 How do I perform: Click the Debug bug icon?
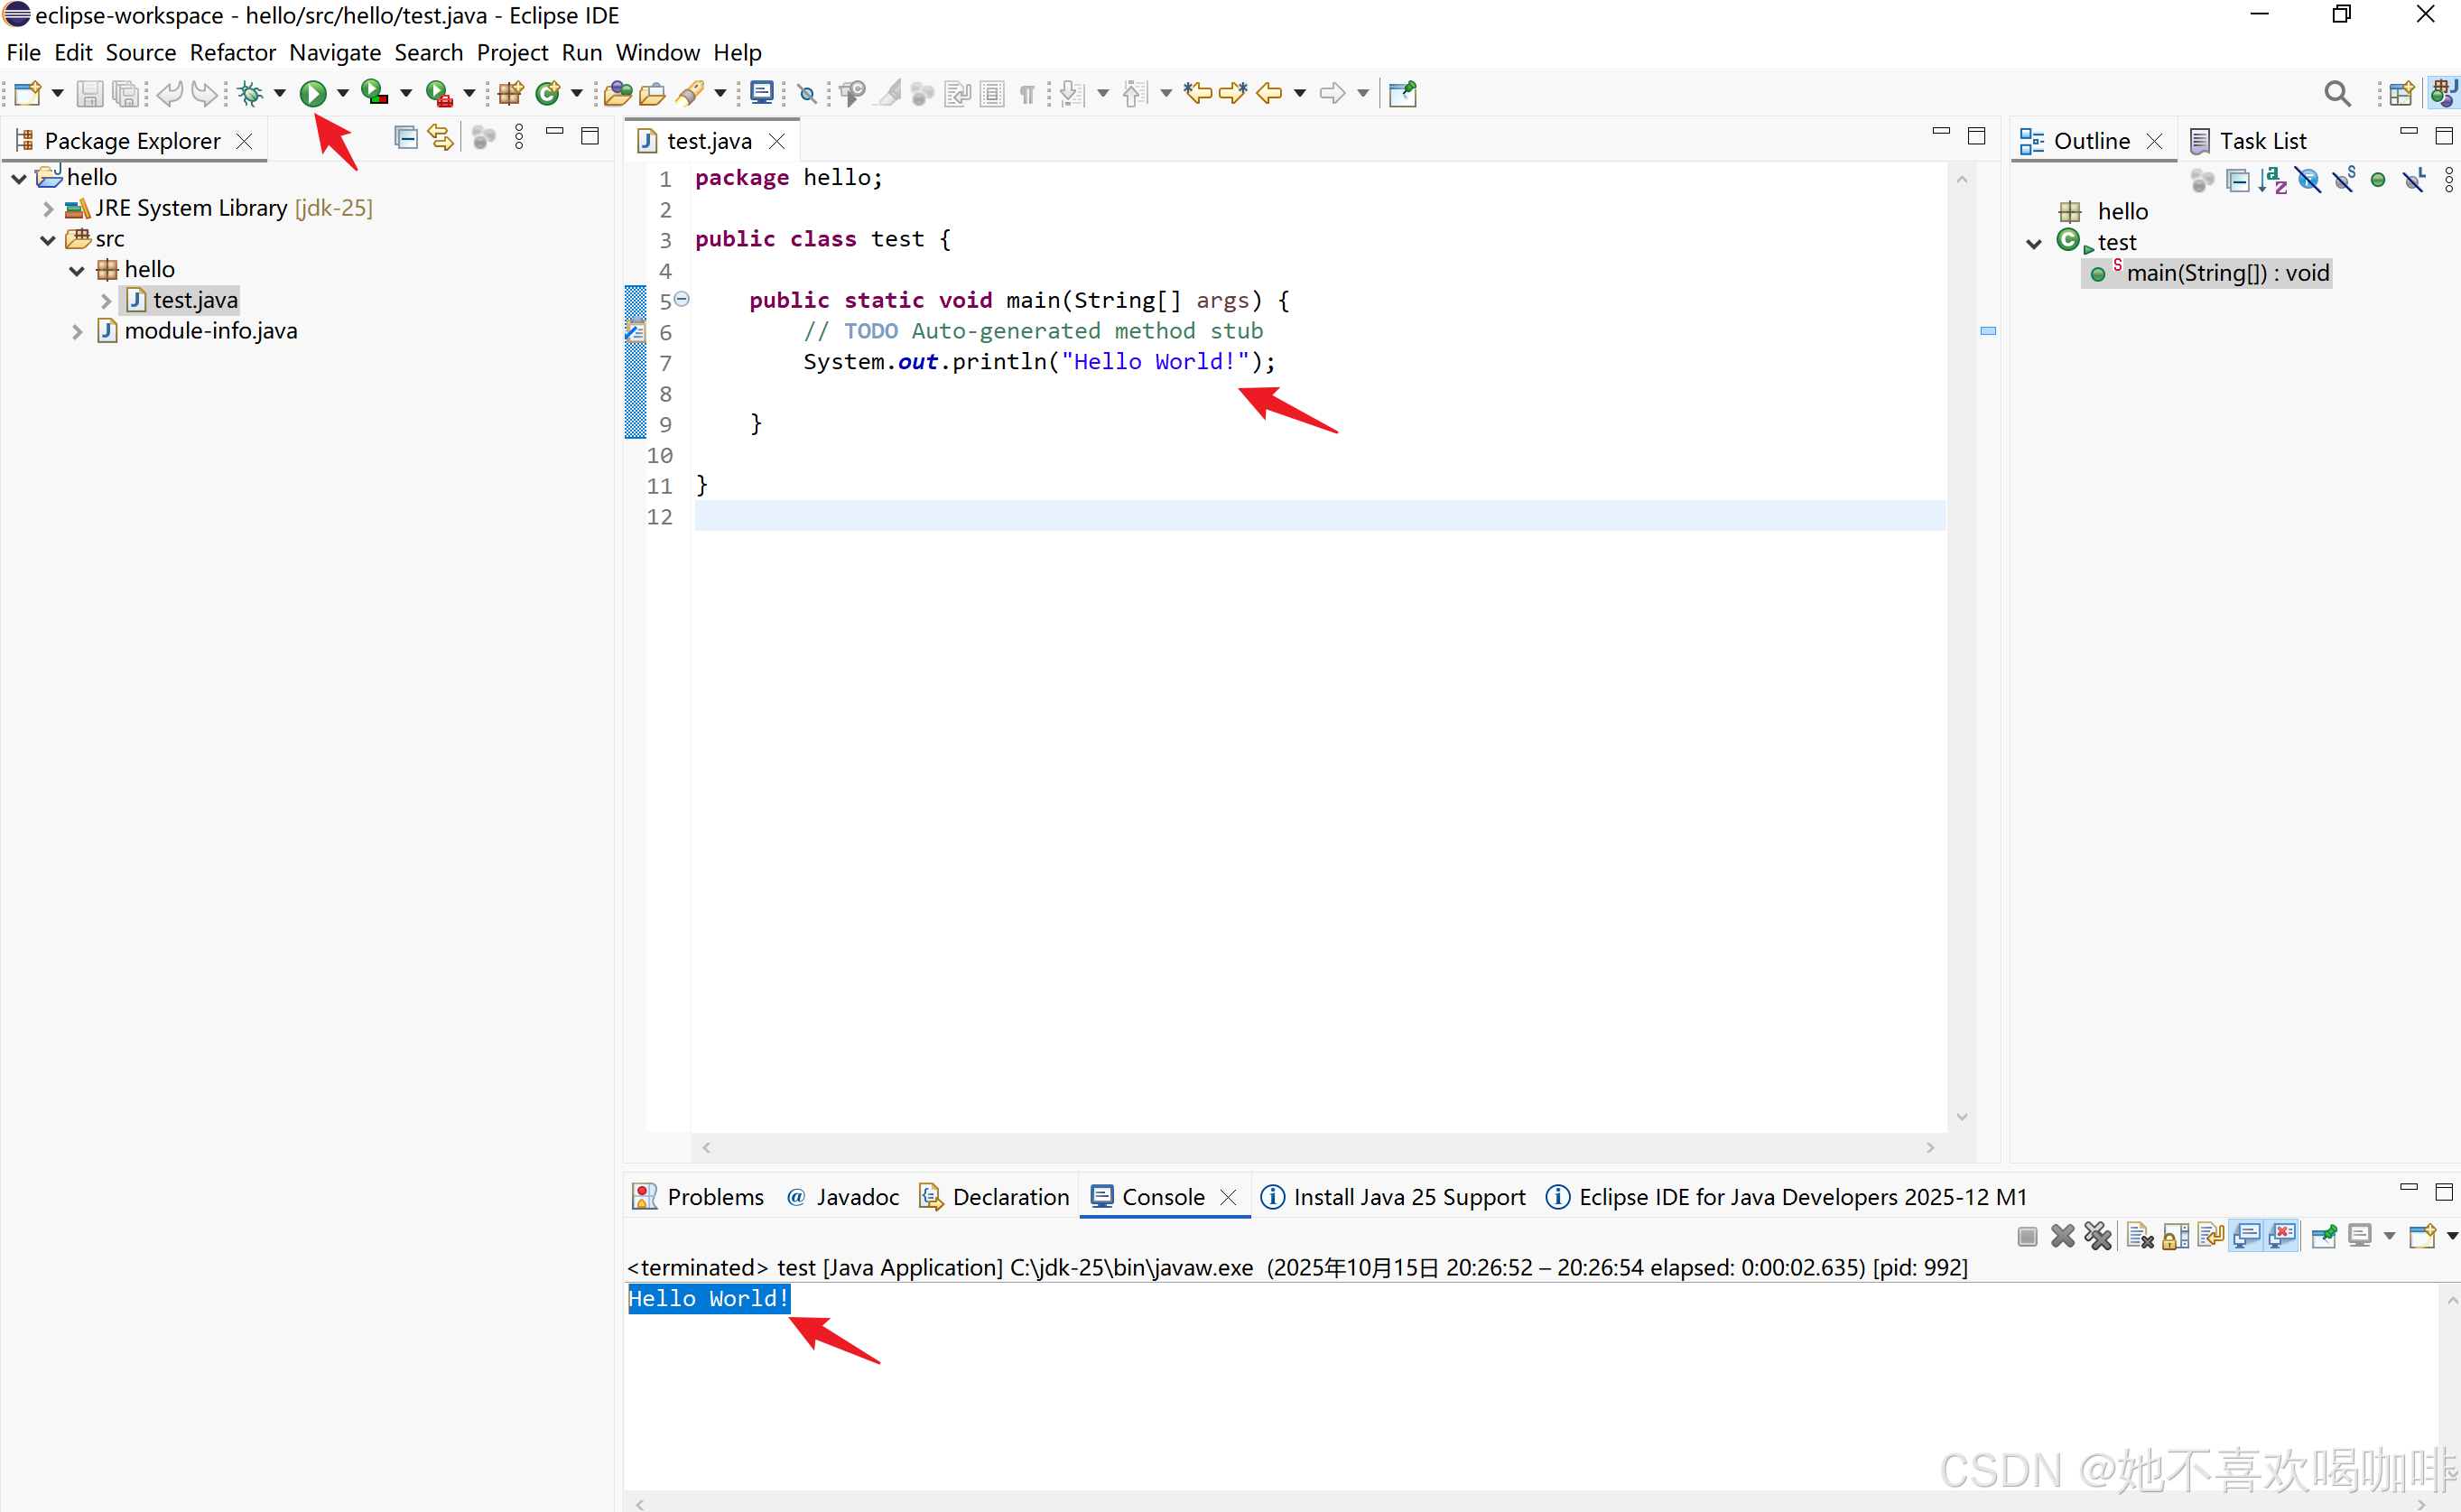pyautogui.click(x=250, y=94)
